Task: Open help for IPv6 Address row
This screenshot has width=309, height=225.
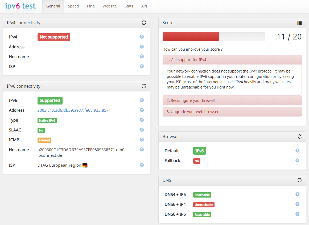Action: (142, 110)
